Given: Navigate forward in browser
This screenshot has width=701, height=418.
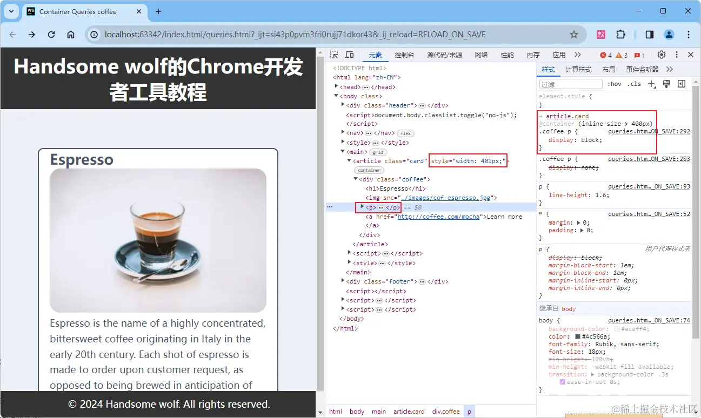Looking at the screenshot, I should (32, 35).
